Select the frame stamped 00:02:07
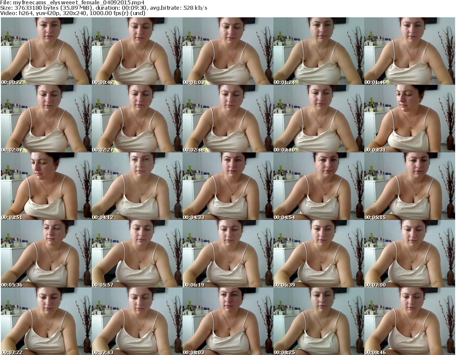The height and width of the screenshot is (355, 456). coord(46,119)
